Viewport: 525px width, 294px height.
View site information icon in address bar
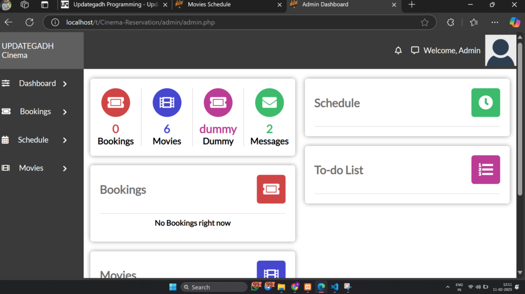[x=55, y=23]
